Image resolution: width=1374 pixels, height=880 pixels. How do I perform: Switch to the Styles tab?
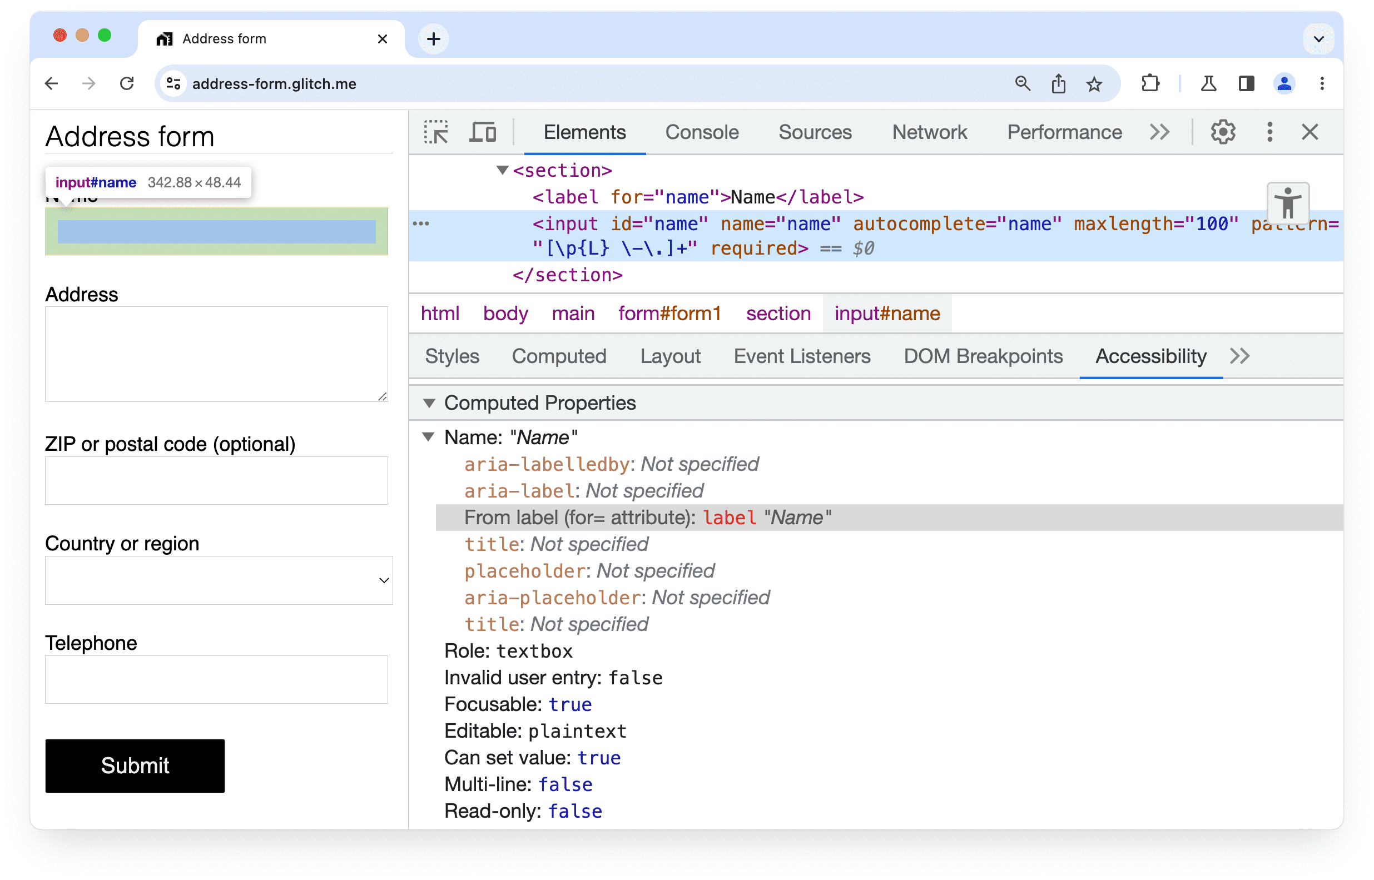453,356
